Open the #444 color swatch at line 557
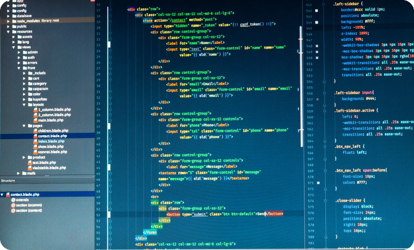The width and height of the screenshot is (414, 250). [x=317, y=100]
